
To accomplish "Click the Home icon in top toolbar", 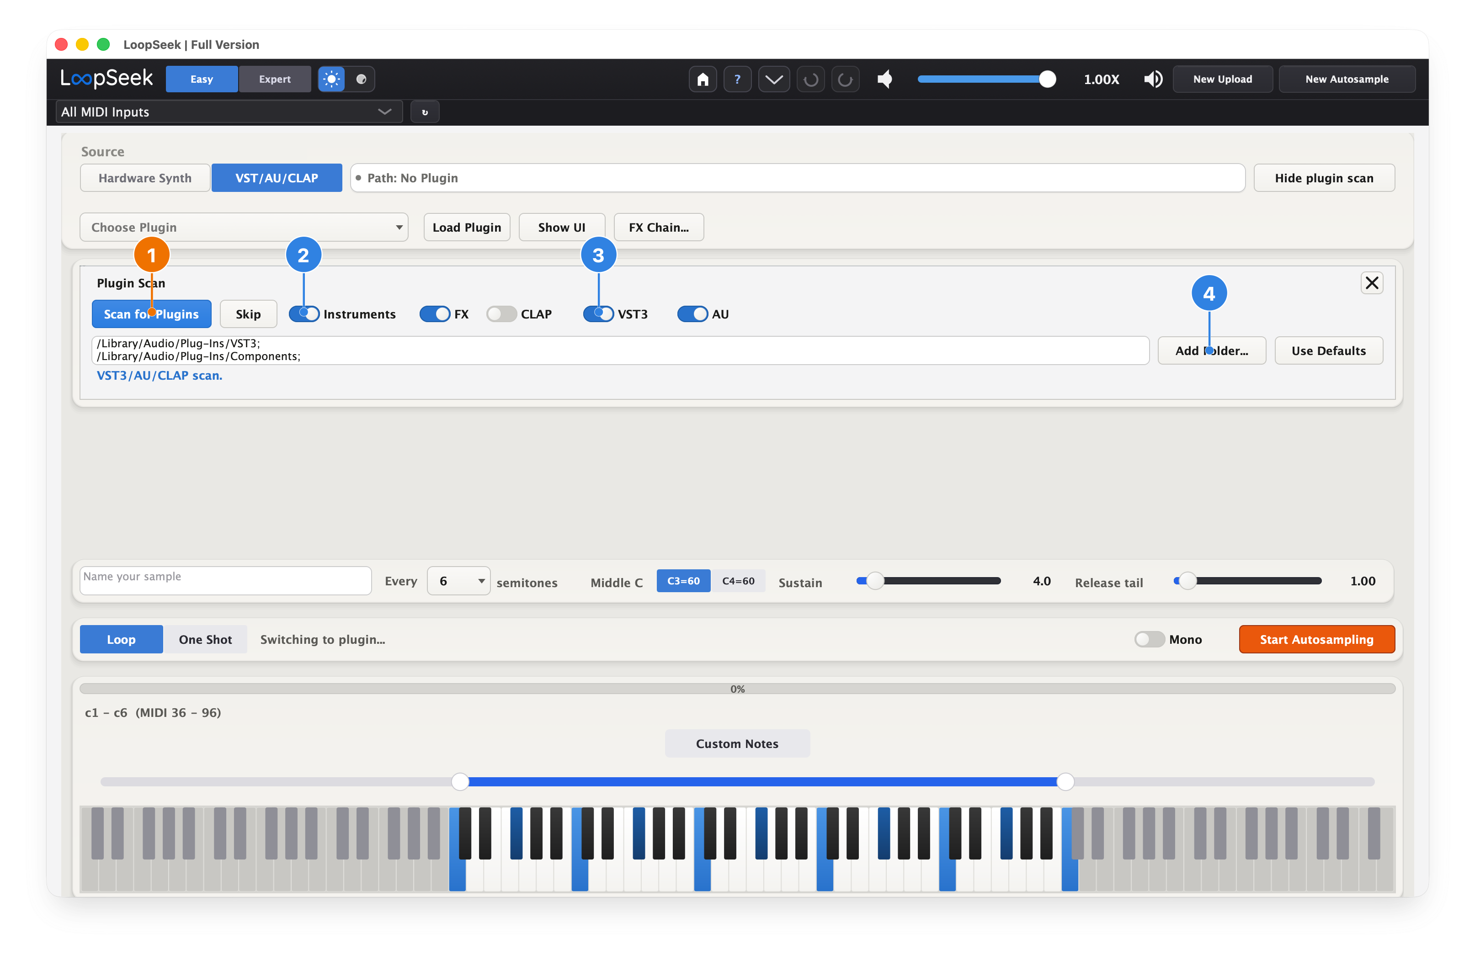I will (x=703, y=80).
